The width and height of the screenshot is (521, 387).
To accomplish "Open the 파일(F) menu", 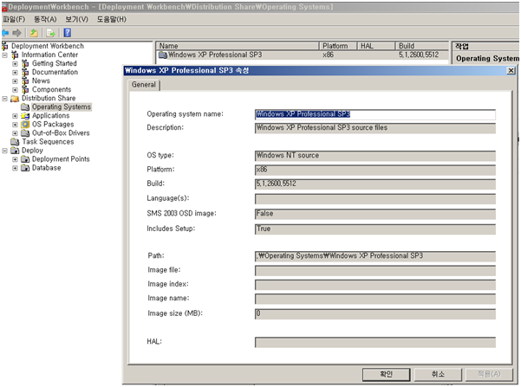I will (x=14, y=19).
